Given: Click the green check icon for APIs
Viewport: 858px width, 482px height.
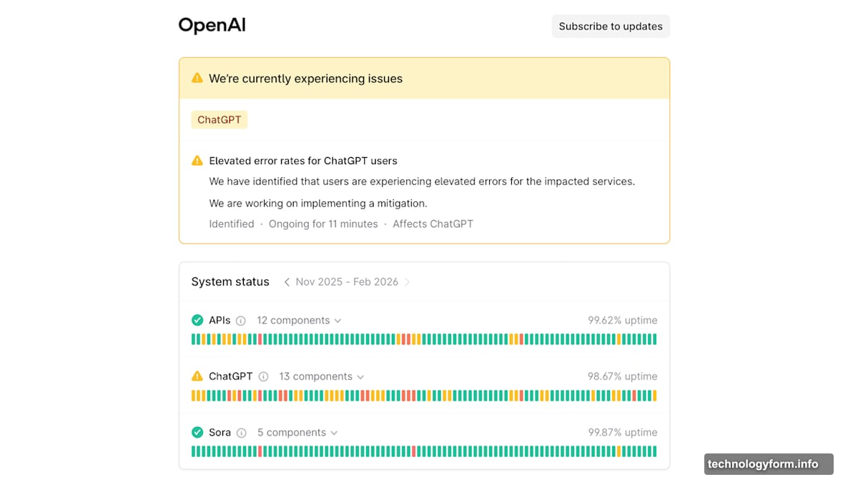Looking at the screenshot, I should 197,320.
